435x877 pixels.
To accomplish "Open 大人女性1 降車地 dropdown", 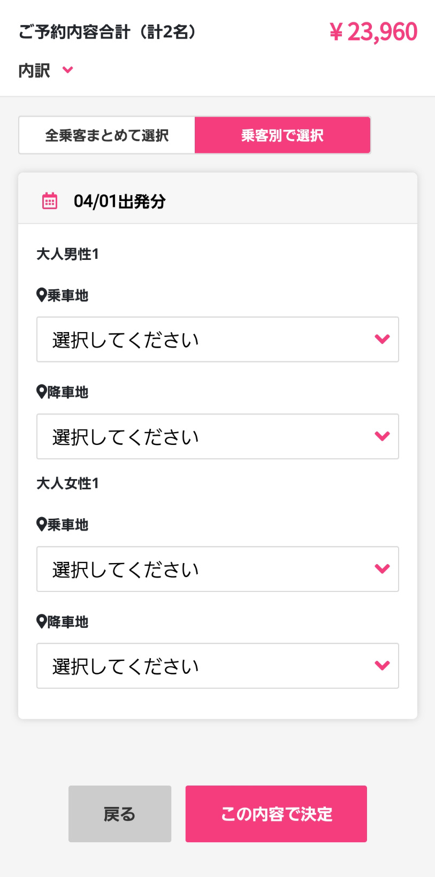I will (x=217, y=666).
